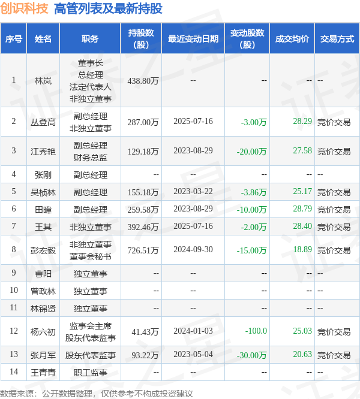
Task: Select the 职务 column header
Action: [x=90, y=39]
